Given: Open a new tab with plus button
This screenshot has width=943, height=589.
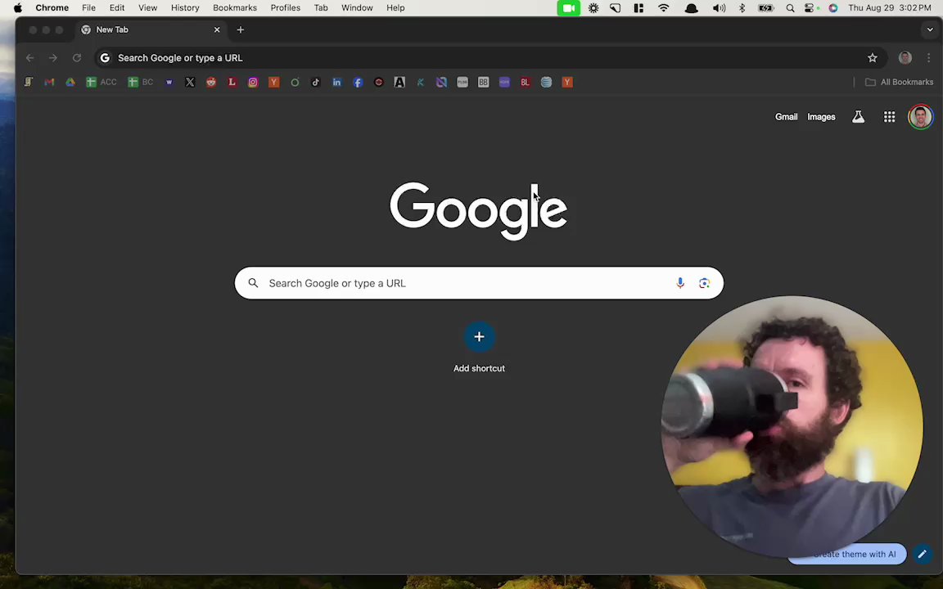Looking at the screenshot, I should [x=241, y=29].
